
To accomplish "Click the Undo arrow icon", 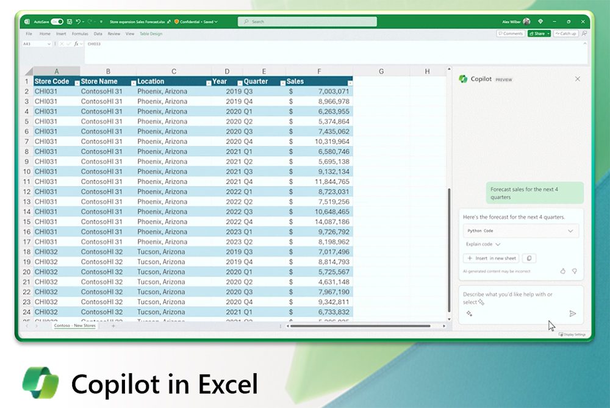I will click(78, 22).
